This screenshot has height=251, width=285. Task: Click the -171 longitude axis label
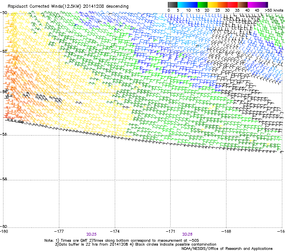171,231
